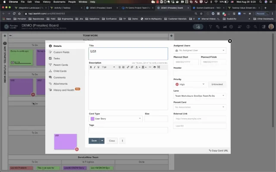This screenshot has width=276, height=172.
Task: Open board info icon in header
Action: [248, 27]
